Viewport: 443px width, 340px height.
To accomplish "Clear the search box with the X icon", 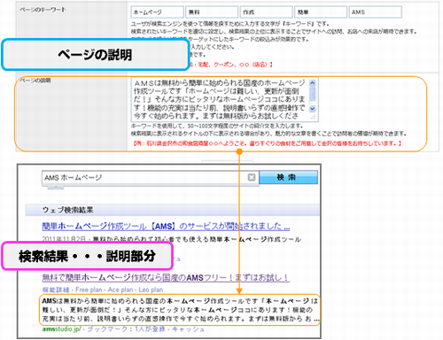I will 252,177.
